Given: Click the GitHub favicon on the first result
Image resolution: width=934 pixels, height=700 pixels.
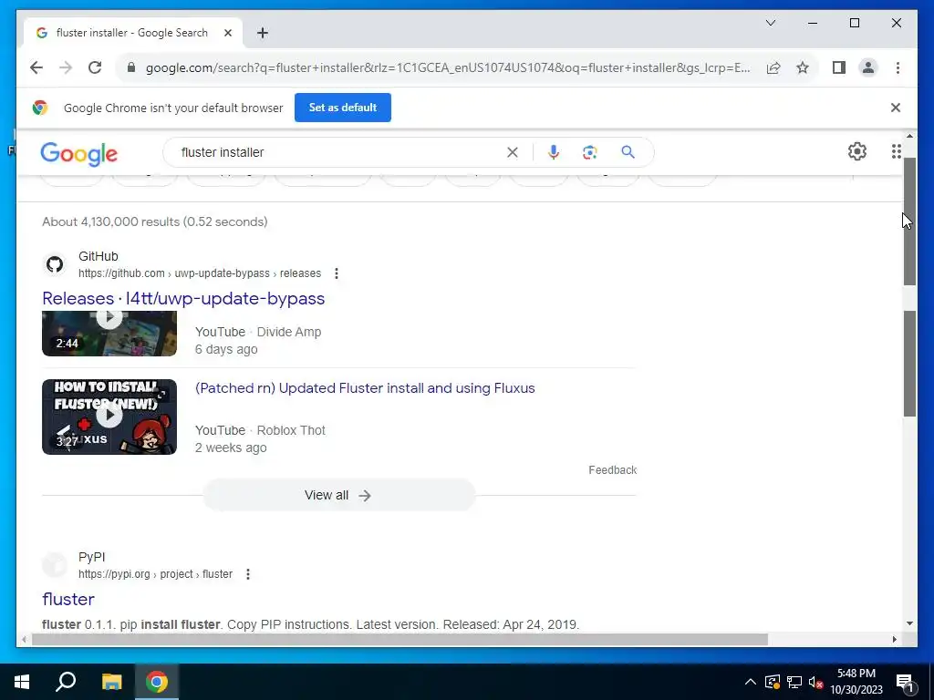Looking at the screenshot, I should point(55,264).
